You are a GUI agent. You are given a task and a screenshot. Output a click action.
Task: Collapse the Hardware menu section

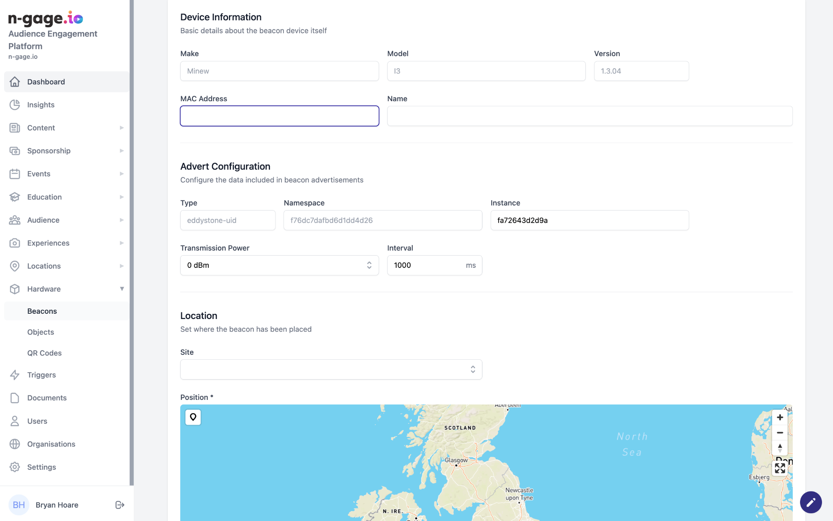[x=122, y=289]
